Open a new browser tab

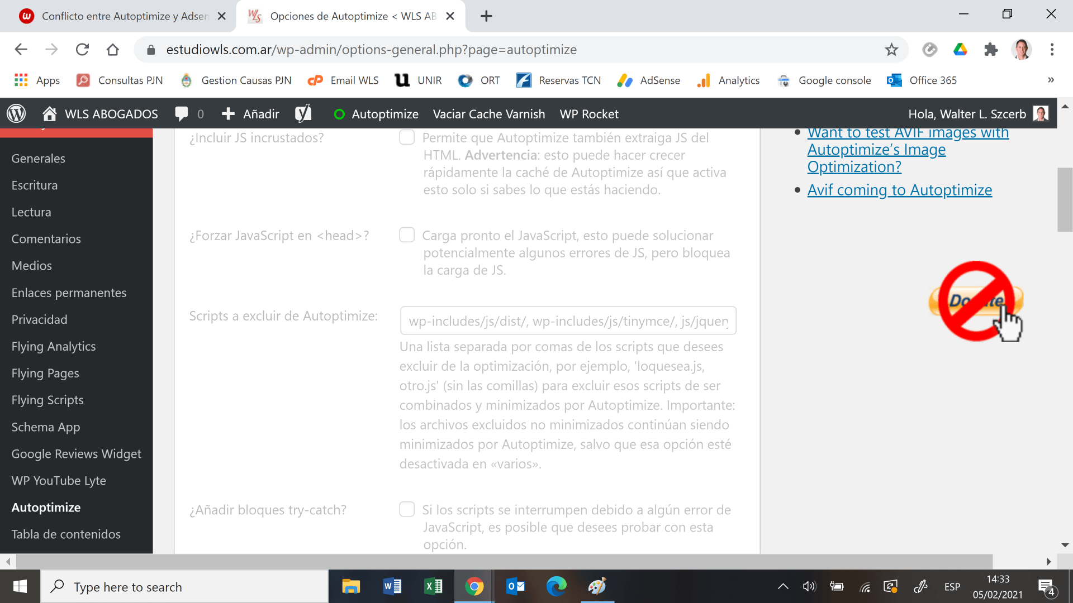coord(486,16)
